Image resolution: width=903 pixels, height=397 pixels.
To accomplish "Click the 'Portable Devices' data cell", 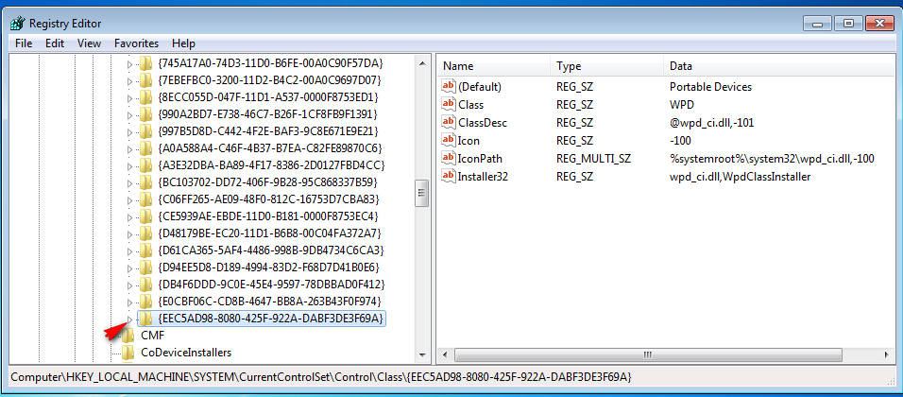I will (x=710, y=87).
